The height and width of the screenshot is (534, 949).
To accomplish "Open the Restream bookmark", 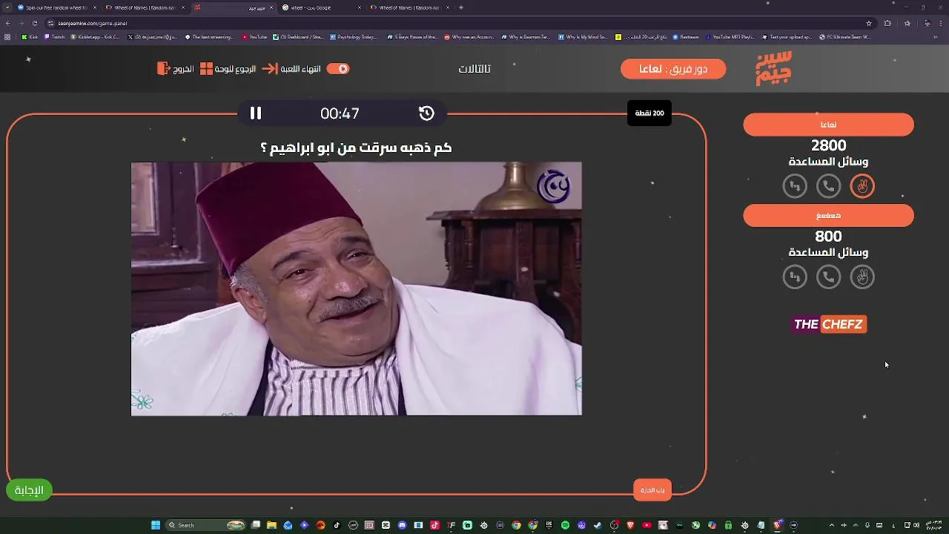I will click(686, 37).
